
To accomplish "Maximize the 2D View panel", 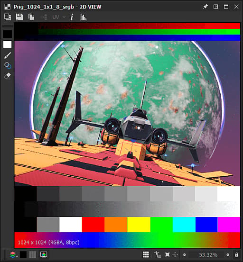I will (x=226, y=7).
